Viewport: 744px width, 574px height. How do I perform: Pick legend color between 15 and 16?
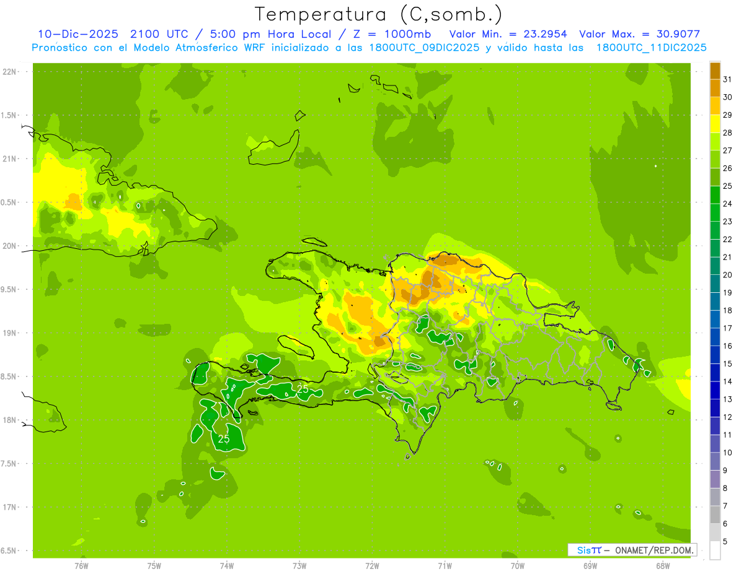715,355
